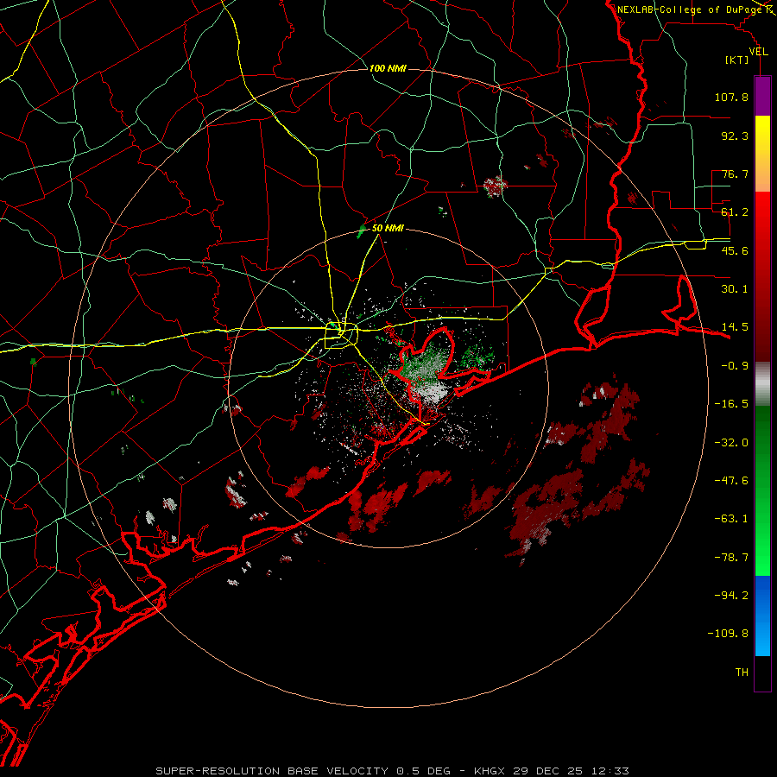Viewport: 777px width, 777px height.
Task: Click the 50 NMI range ring label
Action: click(x=388, y=229)
